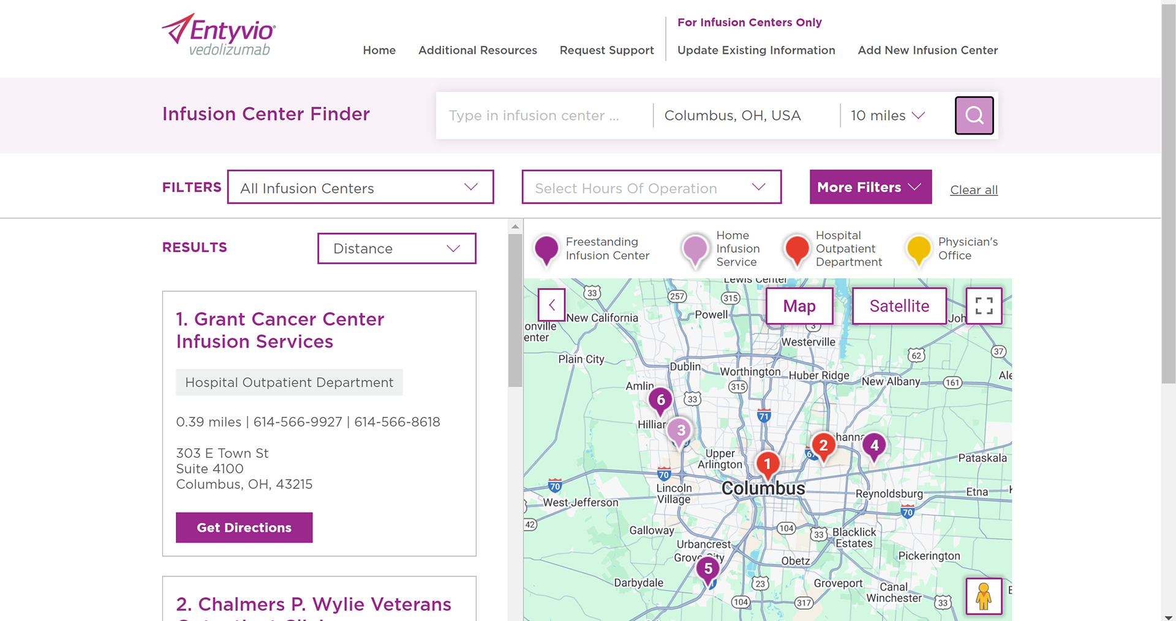Screen dimensions: 1176x621
Task: Toggle fullscreen map view
Action: 984,306
